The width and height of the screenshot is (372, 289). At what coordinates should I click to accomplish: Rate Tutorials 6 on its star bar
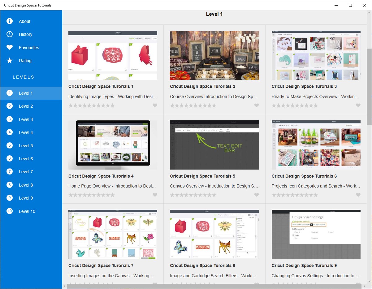click(295, 195)
